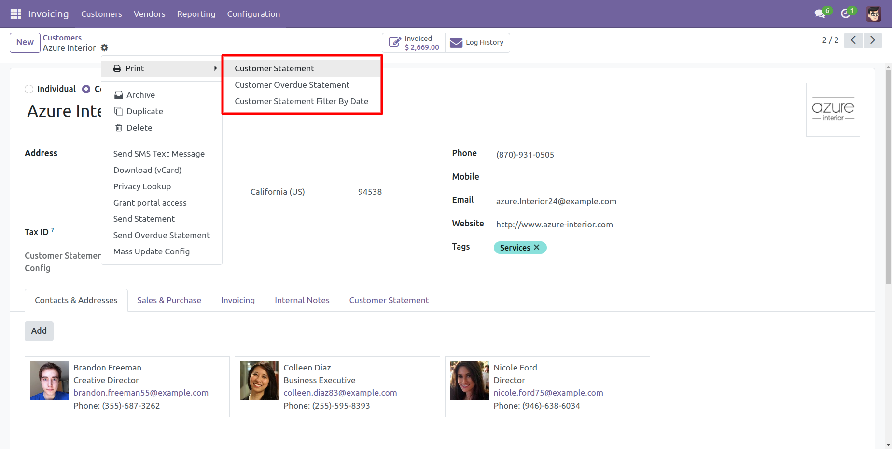The image size is (892, 449).
Task: Click the Website field azure-interior.com
Action: [x=555, y=224]
